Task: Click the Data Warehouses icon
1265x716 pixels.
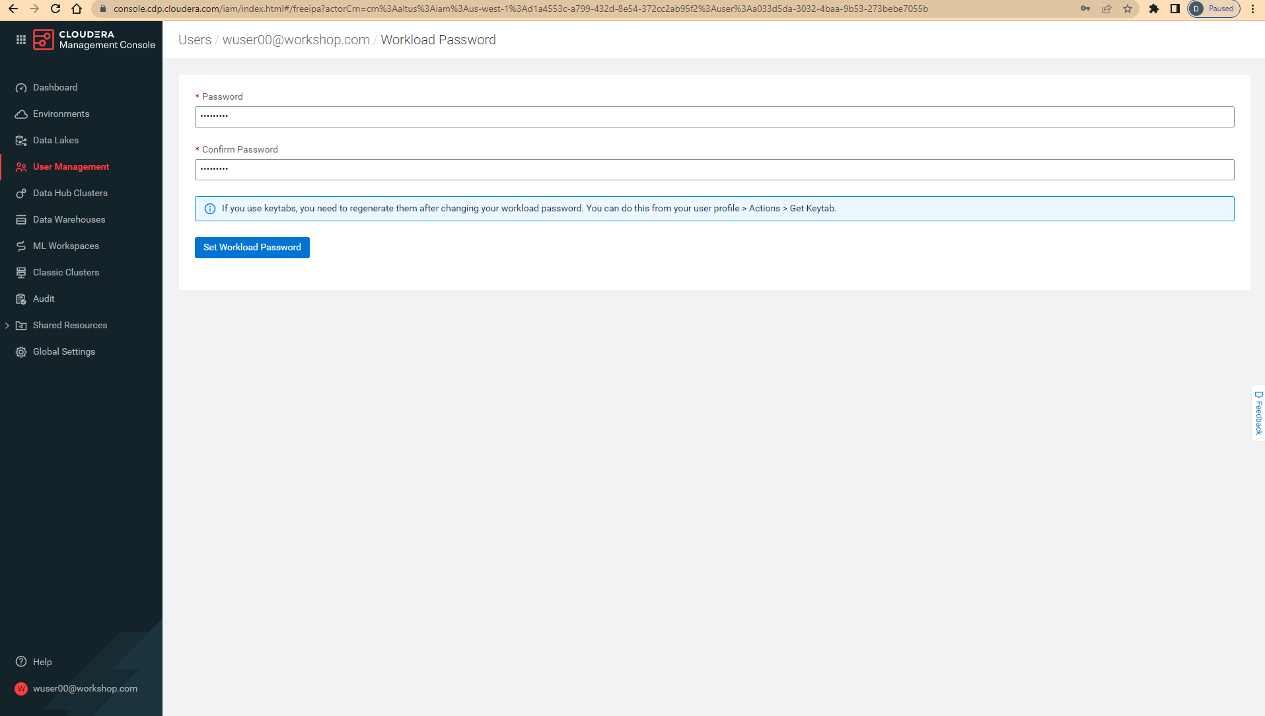Action: click(x=21, y=220)
